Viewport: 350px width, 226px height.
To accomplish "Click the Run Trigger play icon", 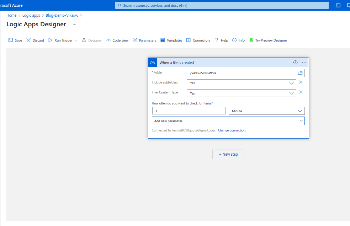I will [x=50, y=40].
